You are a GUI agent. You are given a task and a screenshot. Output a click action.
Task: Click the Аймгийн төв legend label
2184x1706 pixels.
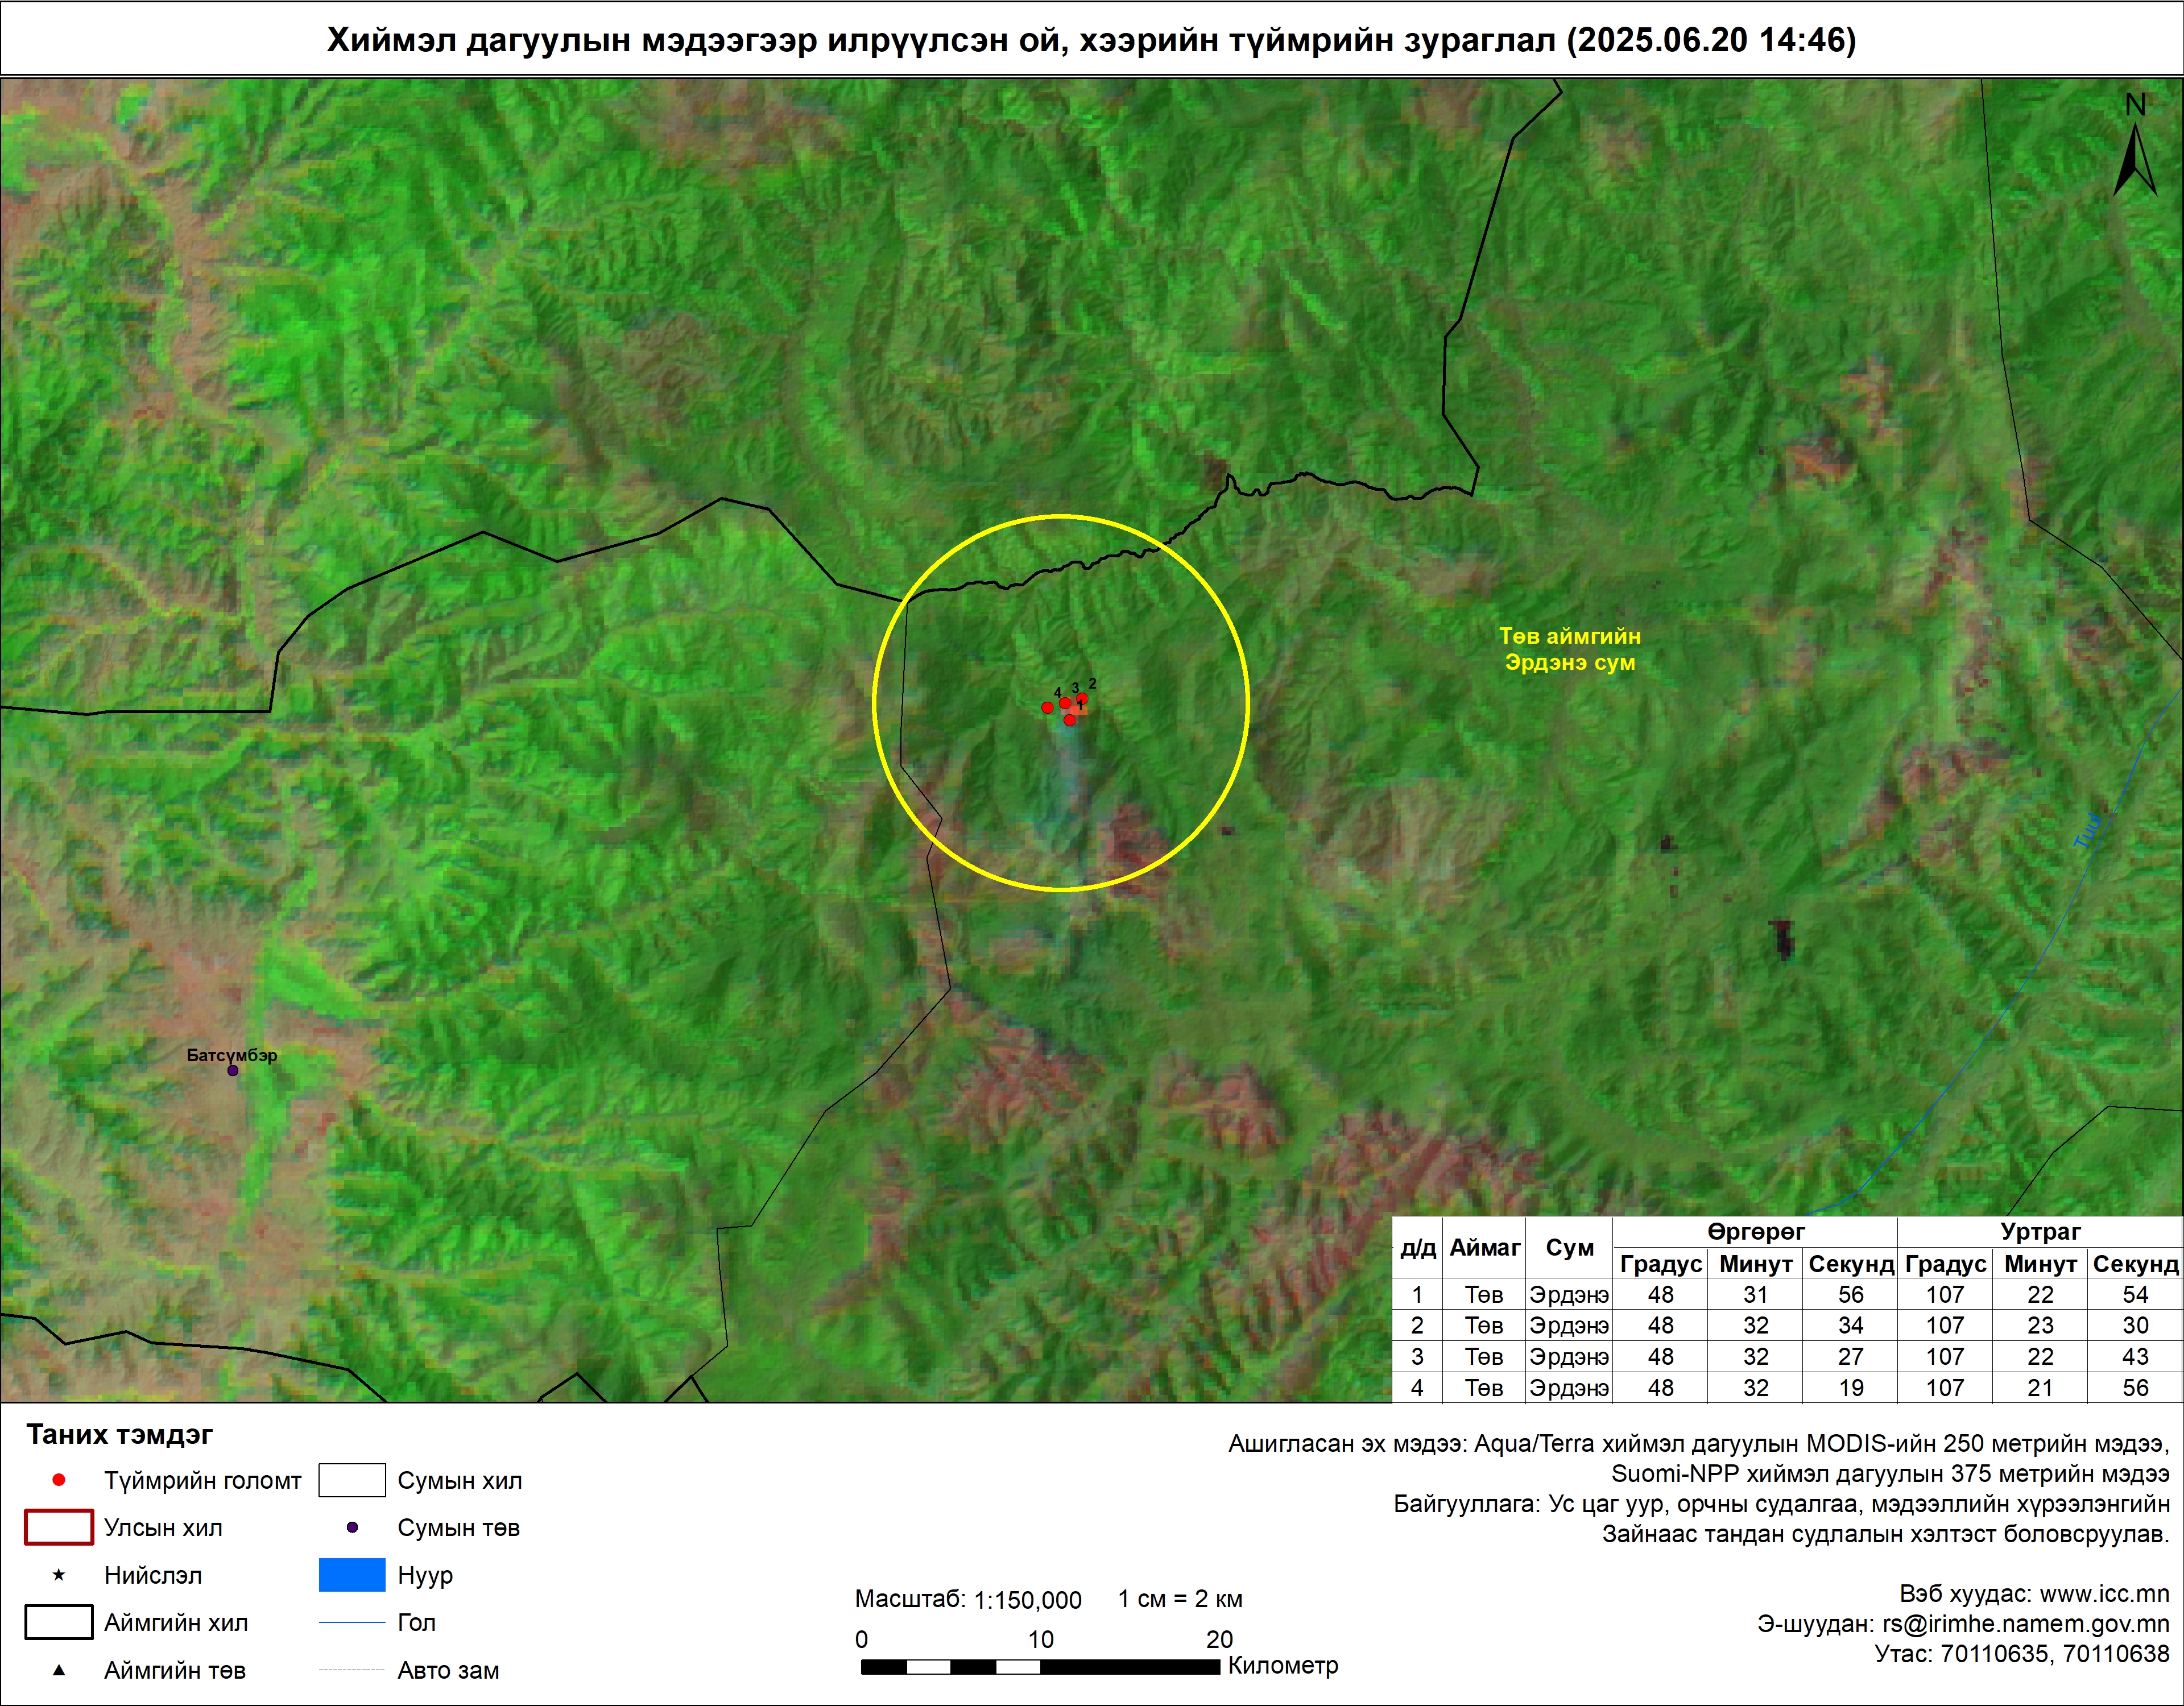(x=175, y=1671)
